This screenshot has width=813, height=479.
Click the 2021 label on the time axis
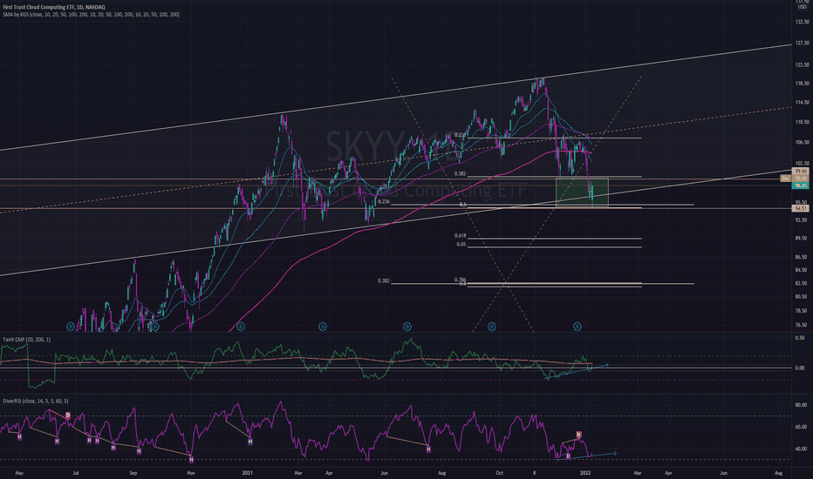click(248, 473)
